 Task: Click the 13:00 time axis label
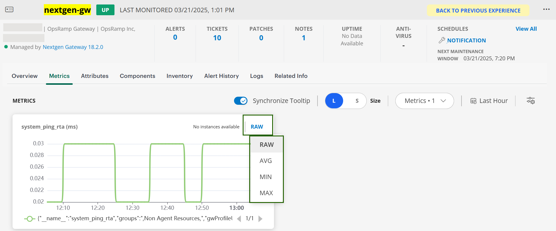coord(237,208)
